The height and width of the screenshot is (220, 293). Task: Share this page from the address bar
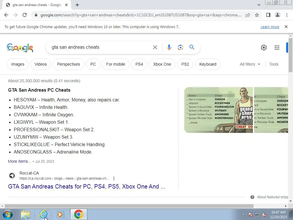coord(248,15)
